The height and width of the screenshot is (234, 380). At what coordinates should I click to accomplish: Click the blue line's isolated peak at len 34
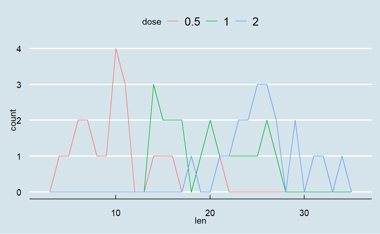[x=342, y=156]
